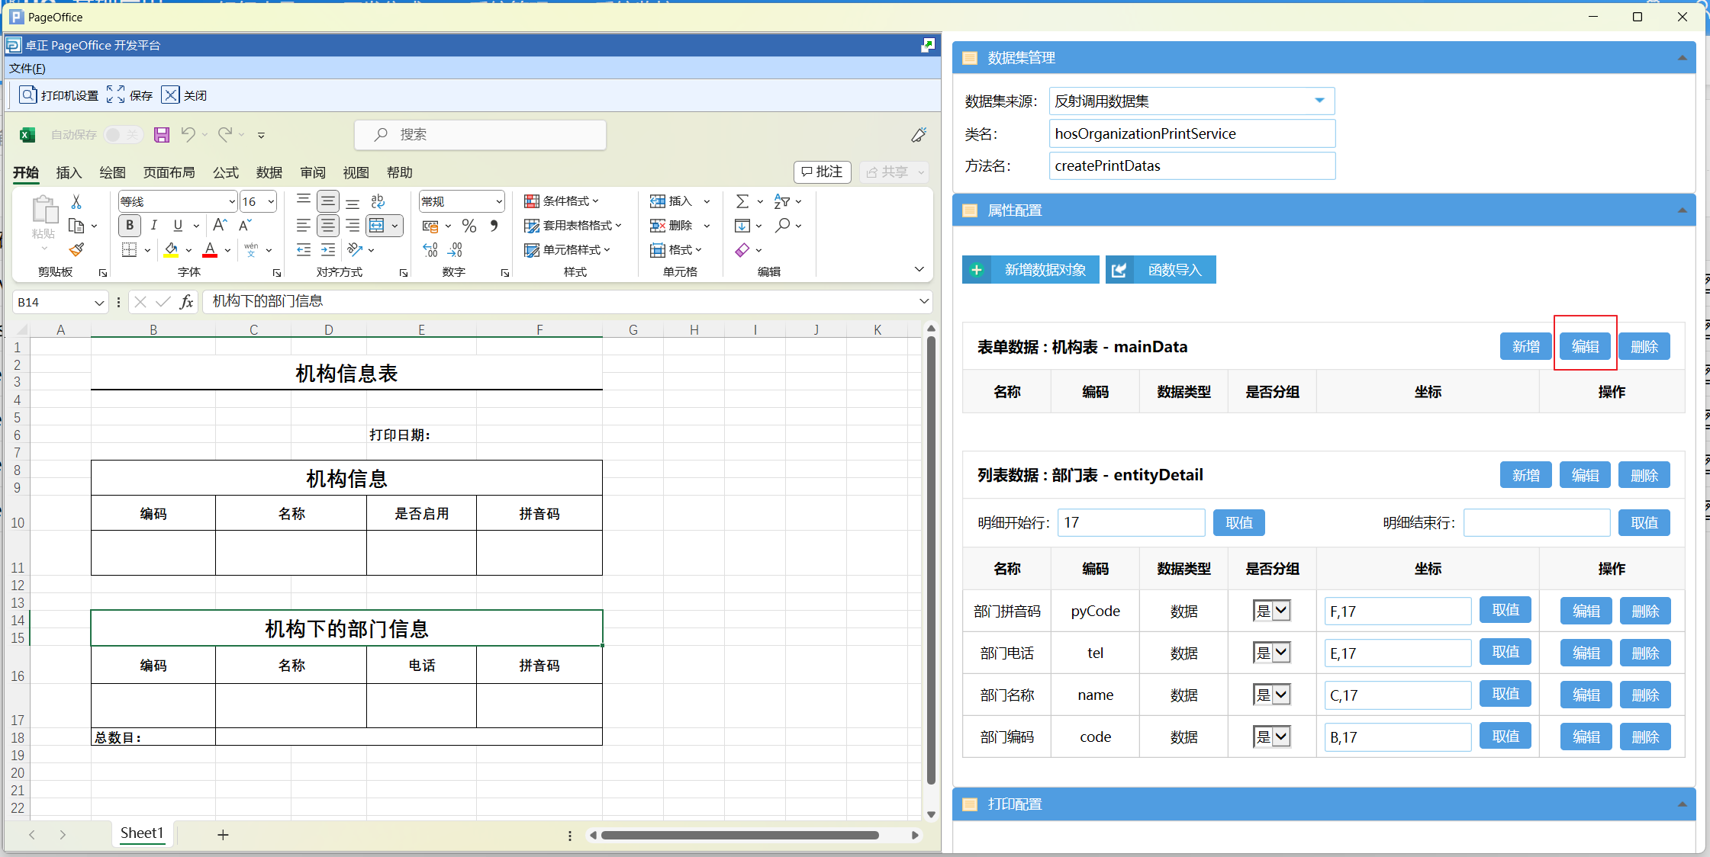
Task: Click the AutoSum sigma icon
Action: 742,201
